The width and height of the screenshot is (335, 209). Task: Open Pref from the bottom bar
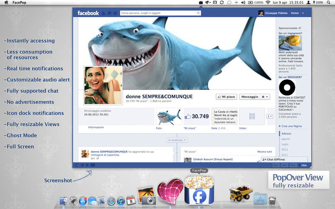tap(293, 165)
